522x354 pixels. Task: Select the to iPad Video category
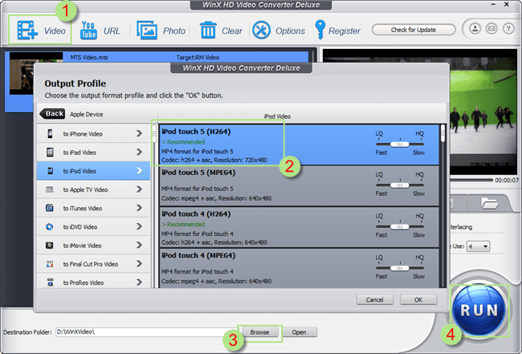tap(93, 153)
